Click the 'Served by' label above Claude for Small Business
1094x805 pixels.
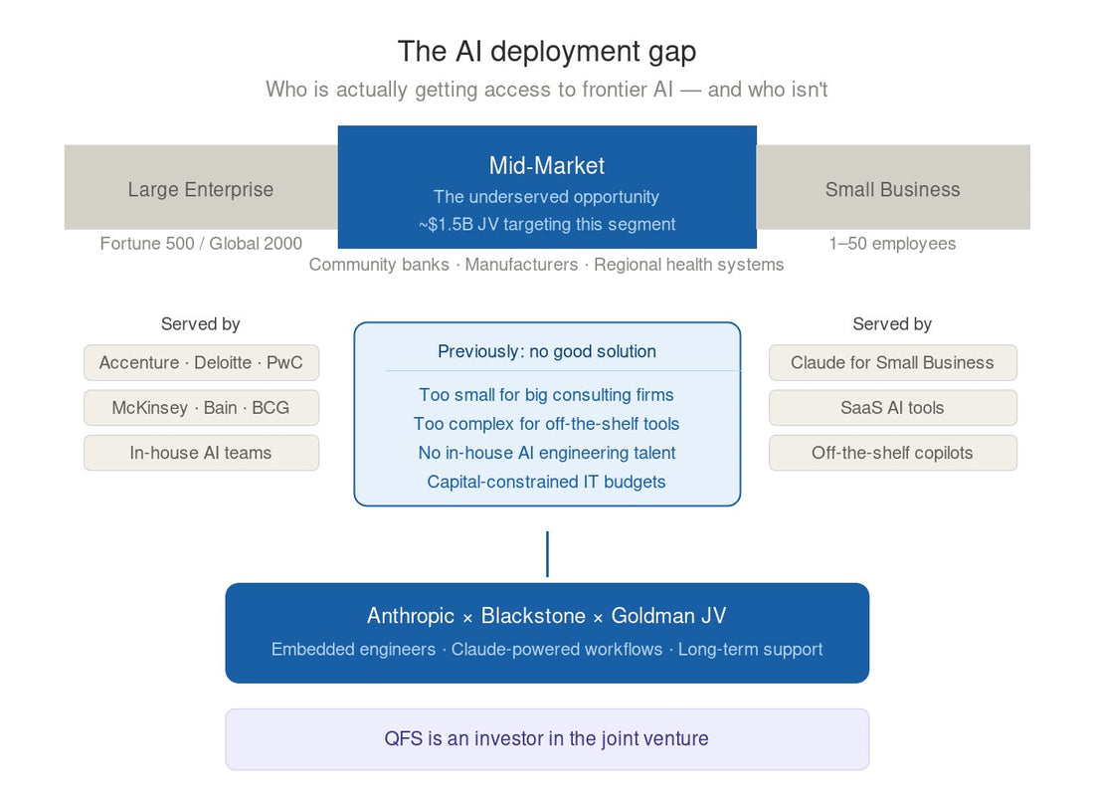892,324
